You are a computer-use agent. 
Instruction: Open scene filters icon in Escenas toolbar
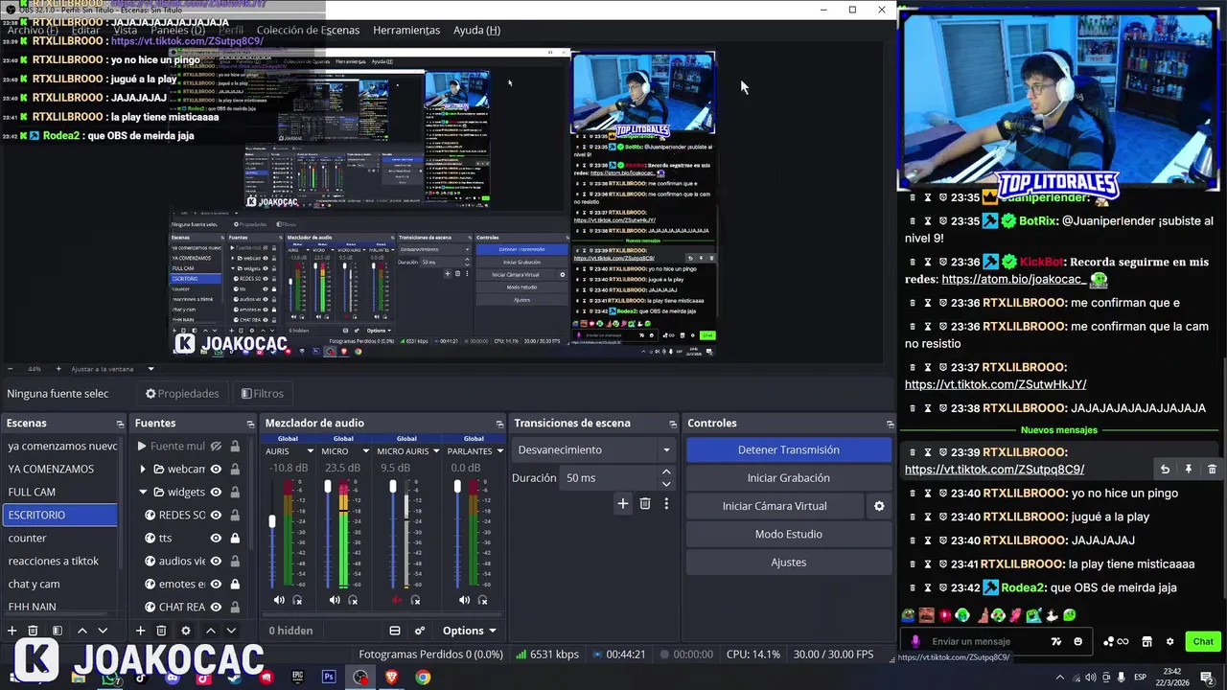pyautogui.click(x=57, y=631)
